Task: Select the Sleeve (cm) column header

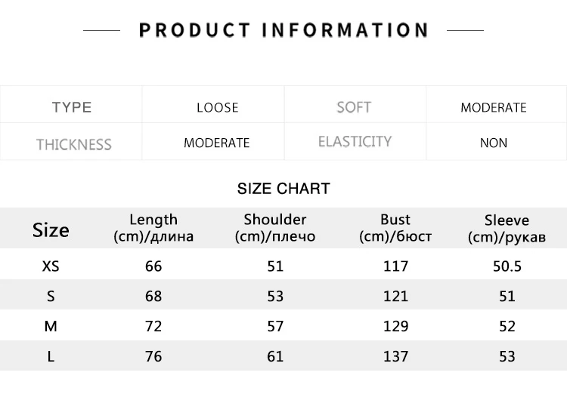Action: point(507,229)
